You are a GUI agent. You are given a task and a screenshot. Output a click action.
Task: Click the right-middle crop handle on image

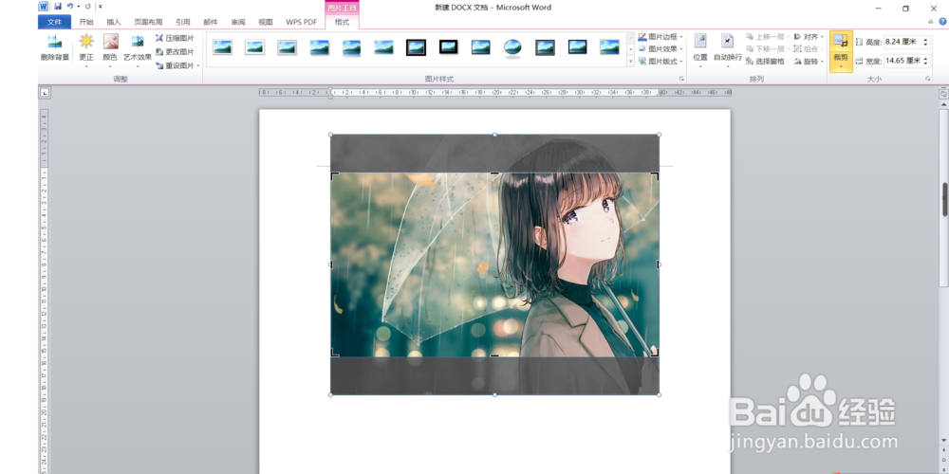(658, 264)
